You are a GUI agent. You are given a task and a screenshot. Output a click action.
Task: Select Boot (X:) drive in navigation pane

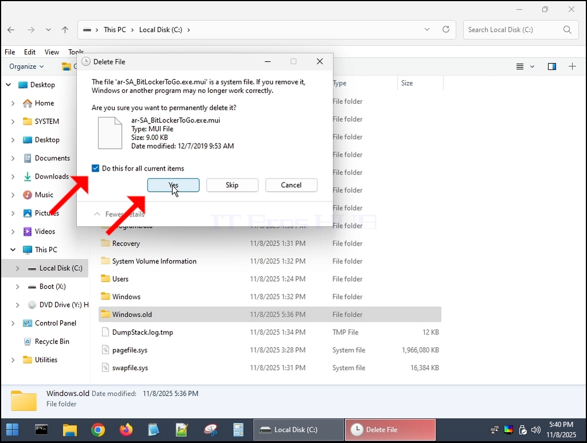point(52,286)
